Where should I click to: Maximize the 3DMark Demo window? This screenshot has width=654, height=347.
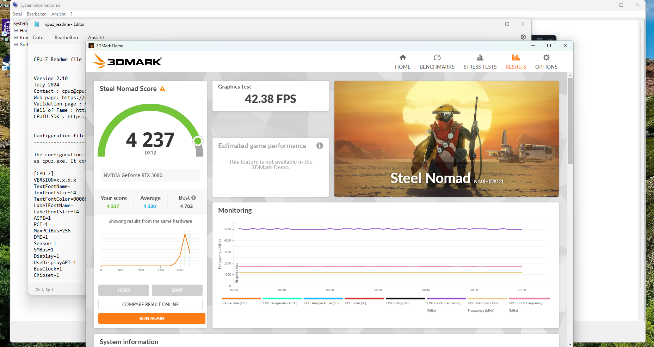pos(549,45)
